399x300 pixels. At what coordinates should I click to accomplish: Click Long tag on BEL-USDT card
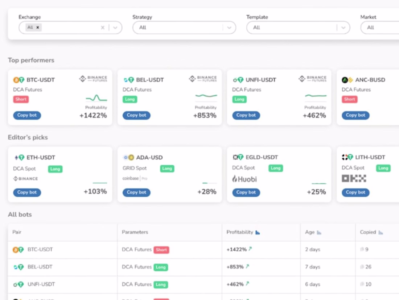[130, 99]
